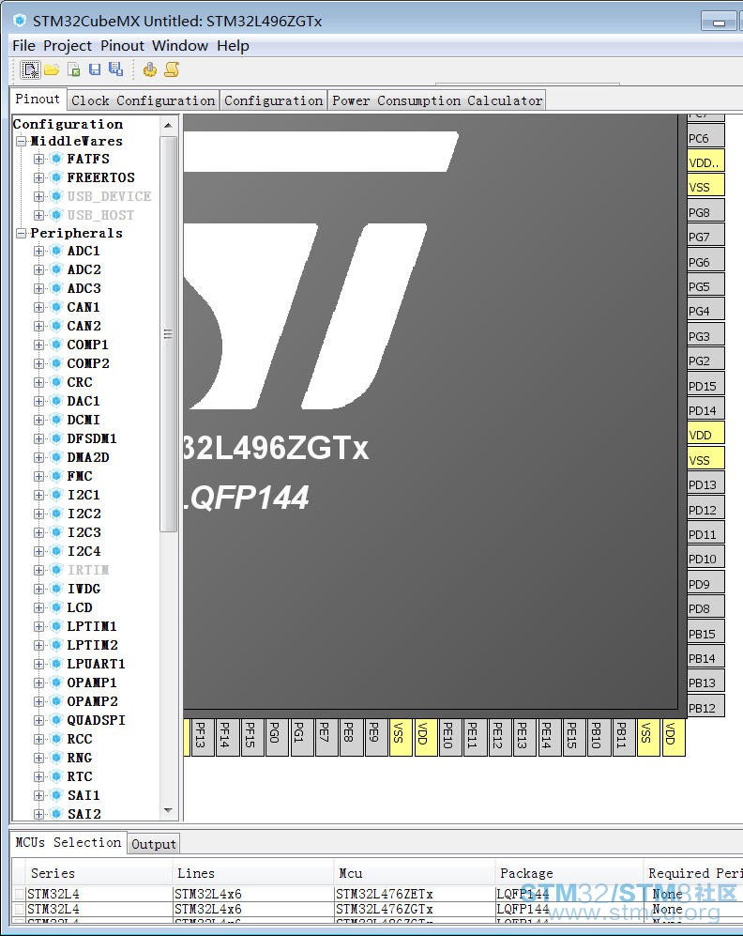The width and height of the screenshot is (743, 936).
Task: Collapse the MiddleWares tree node
Action: (22, 142)
